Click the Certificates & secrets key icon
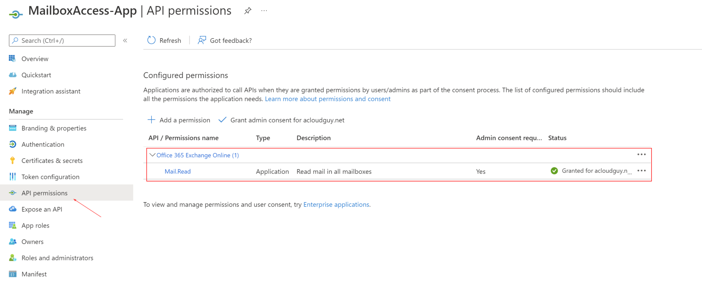The width and height of the screenshot is (702, 284). (13, 160)
